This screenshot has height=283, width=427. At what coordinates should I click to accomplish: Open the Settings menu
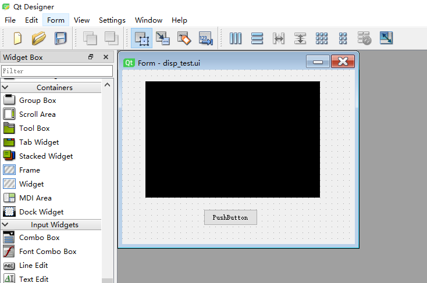point(112,20)
